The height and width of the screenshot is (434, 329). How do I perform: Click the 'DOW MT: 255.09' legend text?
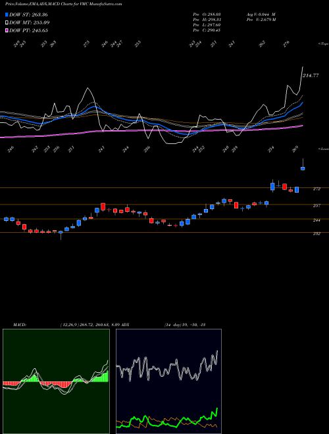click(x=30, y=22)
